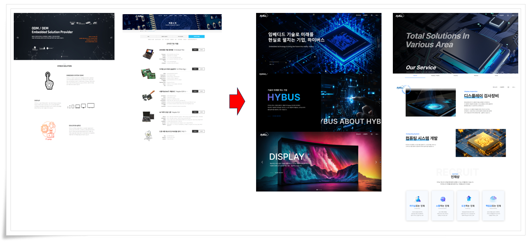This screenshot has width=532, height=242.
Task: Click dark button next to H-FPGA Digi product
Action: click(195, 69)
